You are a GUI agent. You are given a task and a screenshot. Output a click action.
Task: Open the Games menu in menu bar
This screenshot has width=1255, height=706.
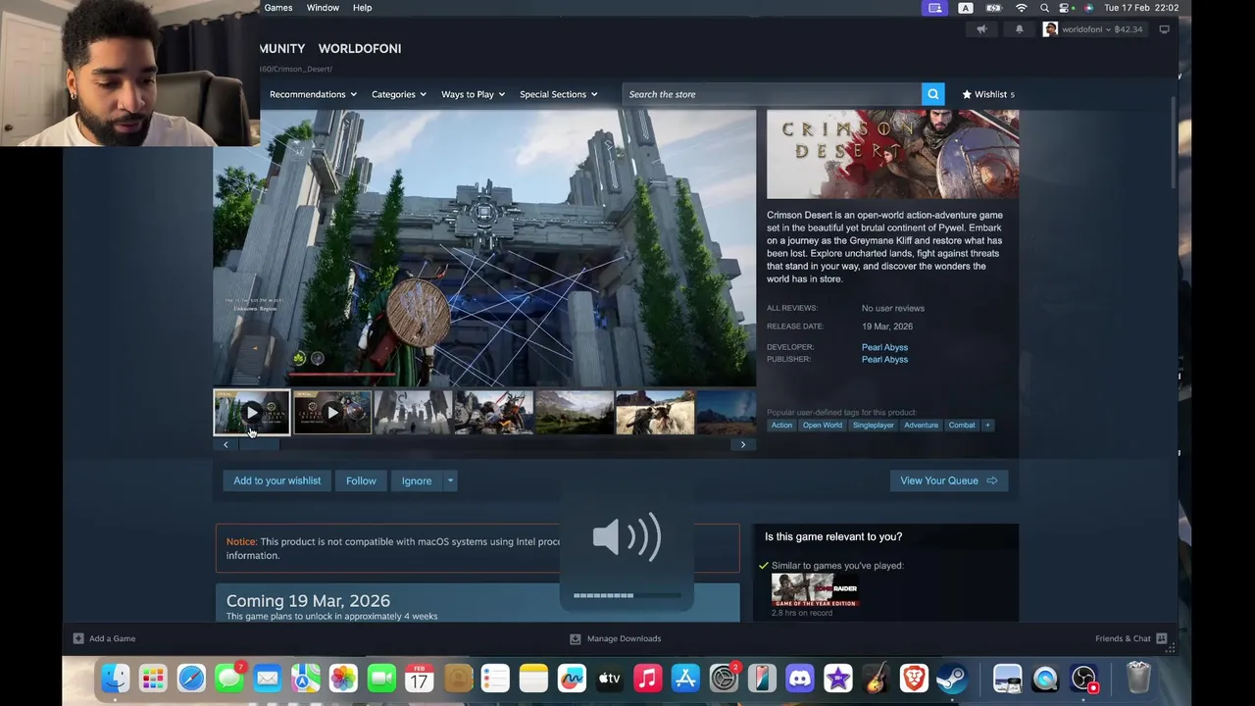coord(278,8)
